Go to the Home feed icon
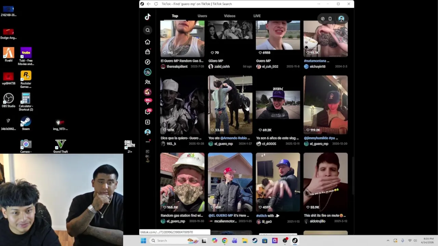The width and height of the screenshot is (438, 246). click(147, 42)
